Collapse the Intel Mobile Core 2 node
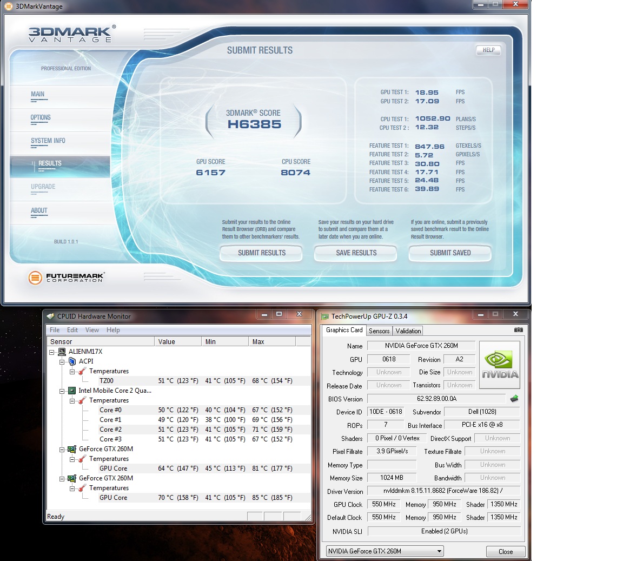Viewport: 623px width, 561px height. pyautogui.click(x=62, y=391)
